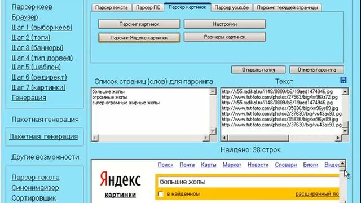Open the Пакетная генерация link

(x=43, y=136)
